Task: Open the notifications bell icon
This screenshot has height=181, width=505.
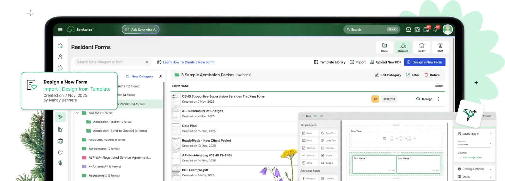Action: click(x=435, y=30)
